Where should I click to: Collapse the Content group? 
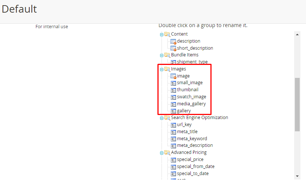coord(162,34)
